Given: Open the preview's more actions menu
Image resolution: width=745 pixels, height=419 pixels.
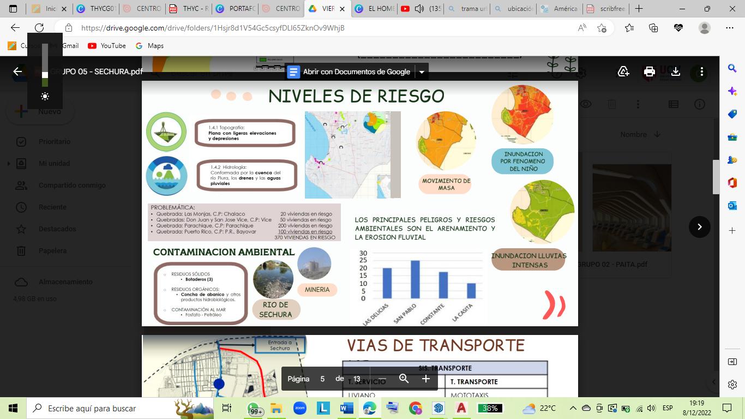Looking at the screenshot, I should 702,71.
